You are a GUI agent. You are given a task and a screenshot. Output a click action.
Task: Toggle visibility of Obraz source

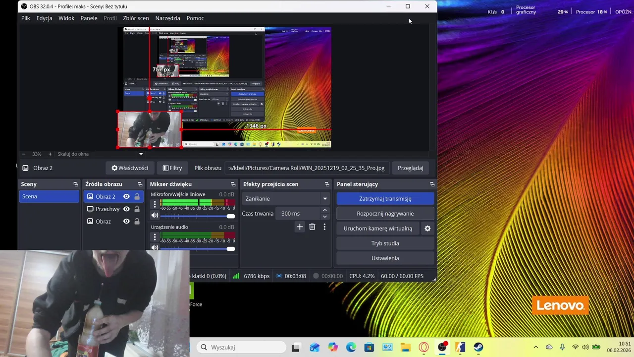tap(126, 221)
